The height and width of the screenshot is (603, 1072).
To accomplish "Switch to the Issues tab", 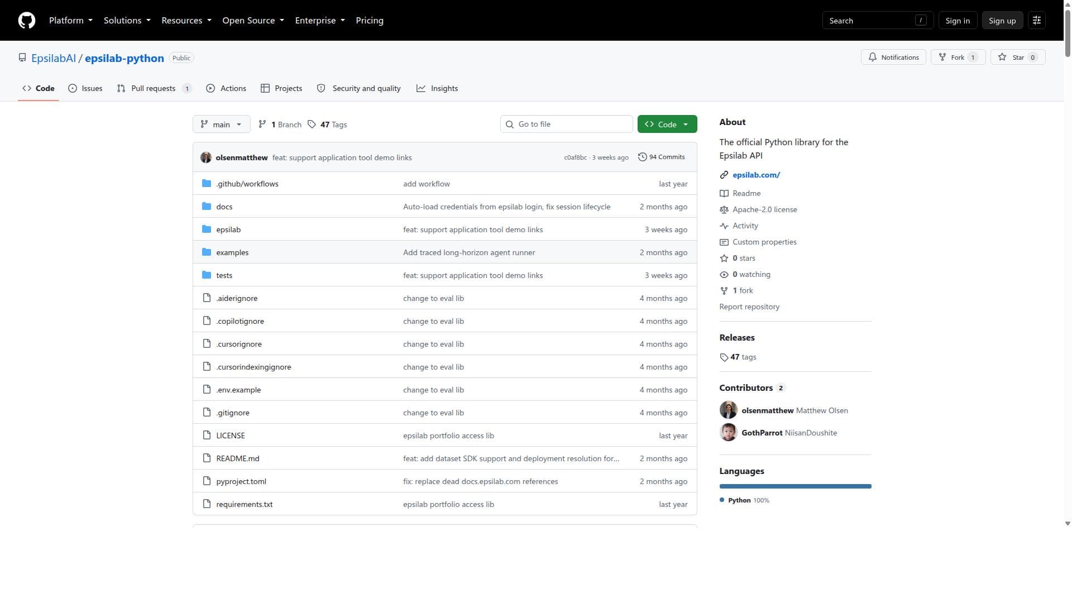I will [x=85, y=89].
